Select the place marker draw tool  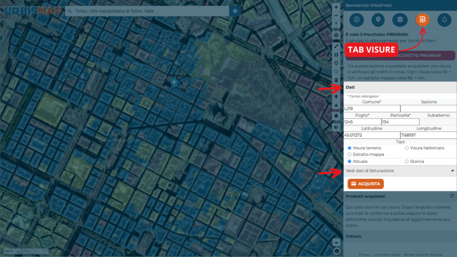pos(336,63)
